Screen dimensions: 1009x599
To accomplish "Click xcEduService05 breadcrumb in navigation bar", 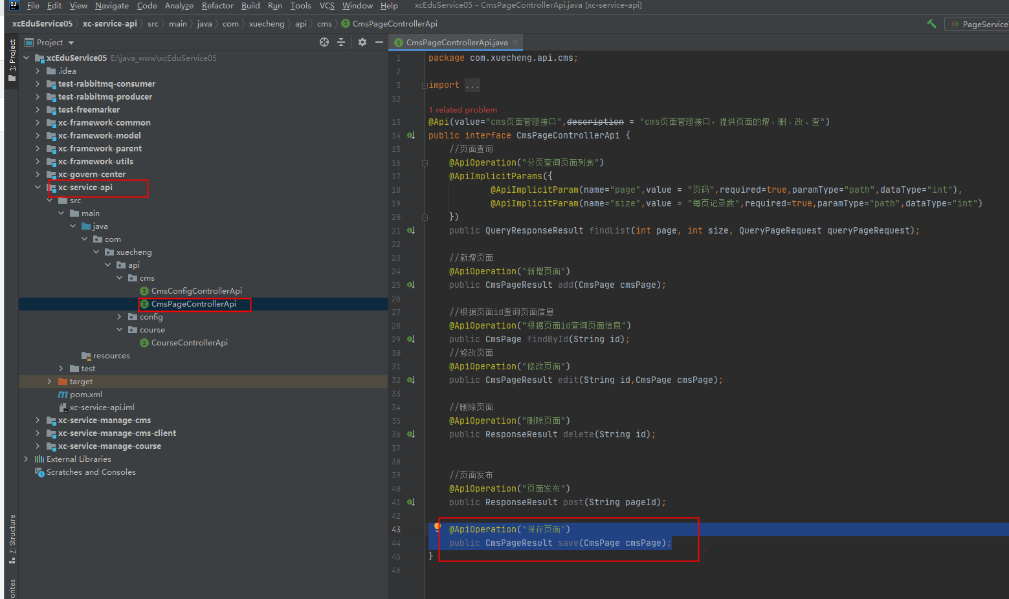I will pyautogui.click(x=42, y=24).
